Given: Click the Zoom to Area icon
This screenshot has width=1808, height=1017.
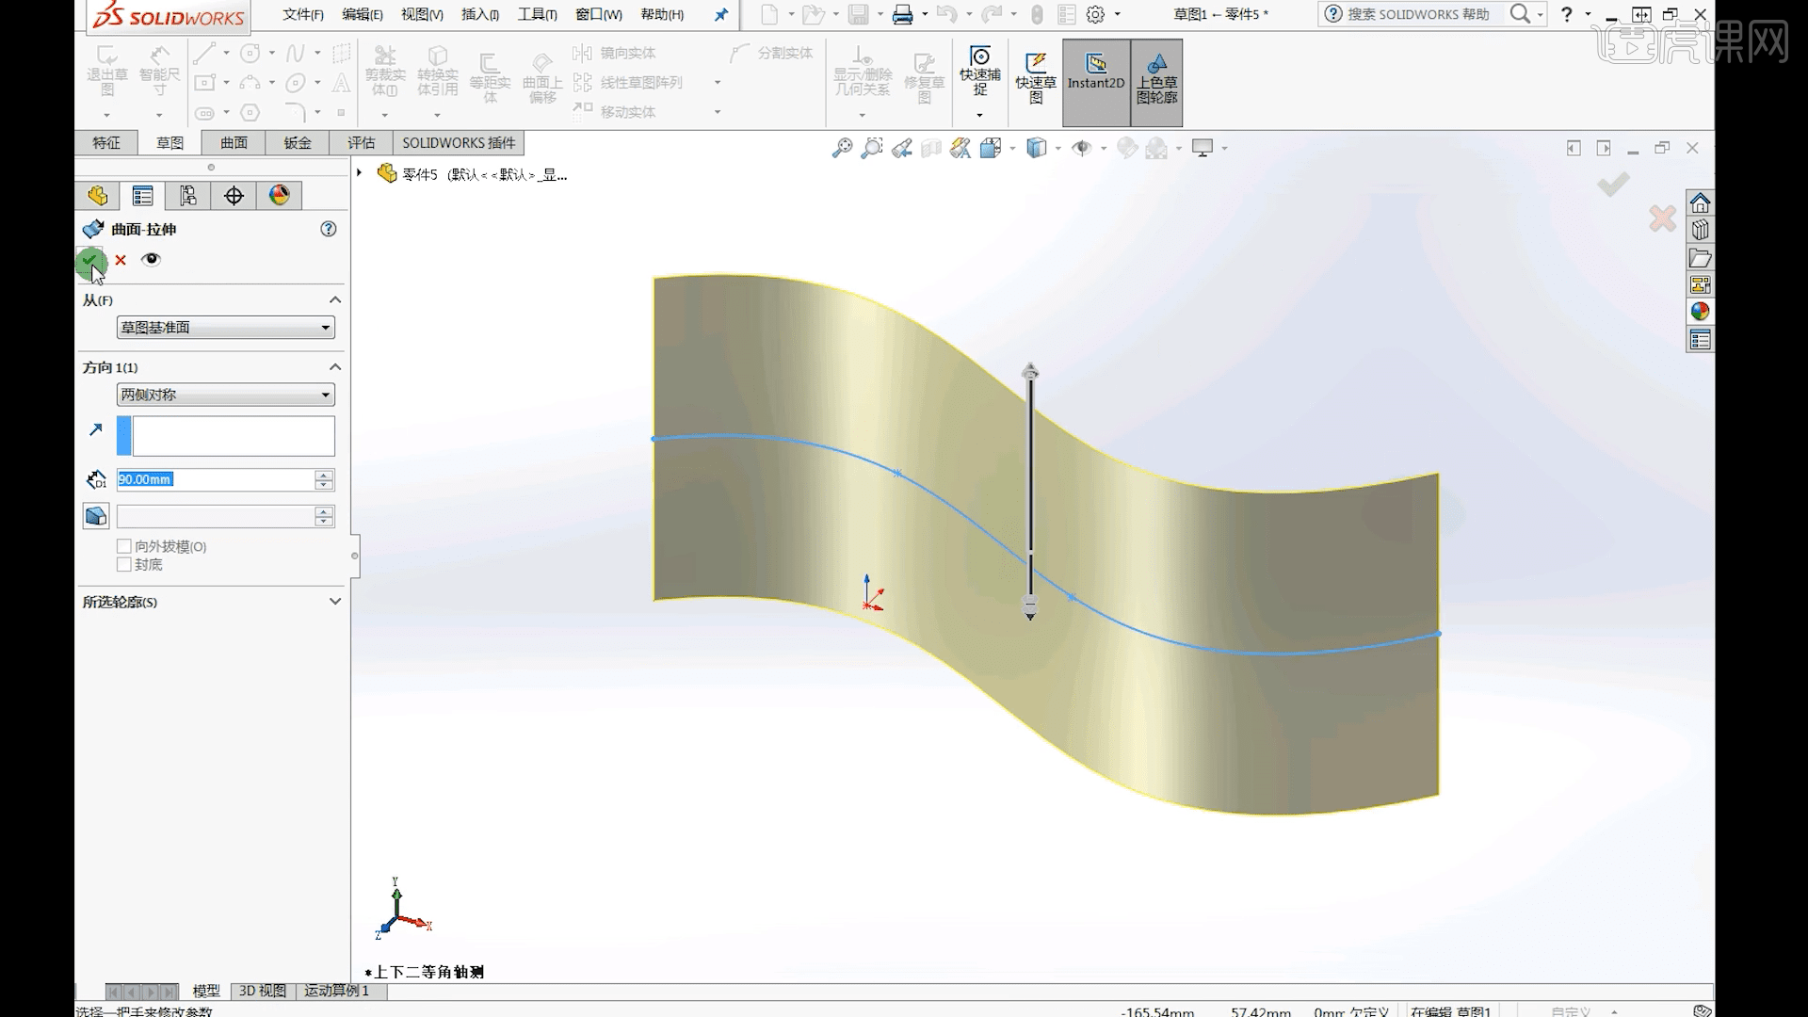Looking at the screenshot, I should click(872, 148).
